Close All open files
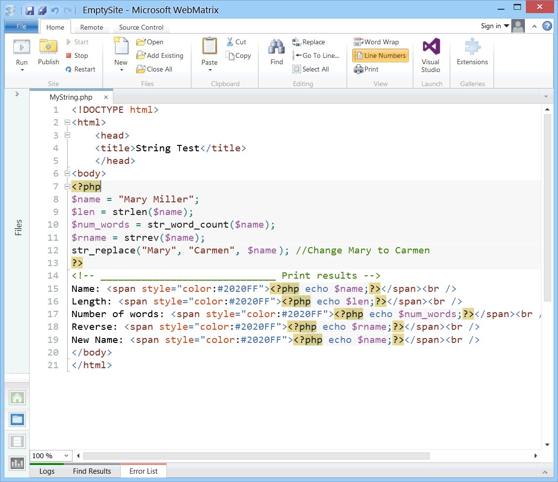This screenshot has width=558, height=482. click(x=154, y=69)
